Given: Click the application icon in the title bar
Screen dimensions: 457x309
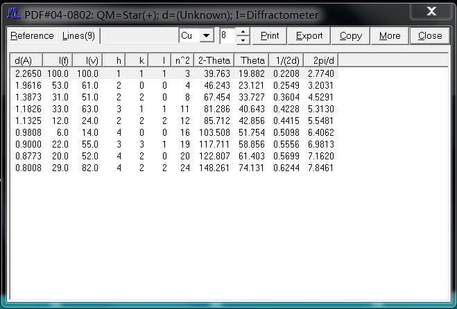Looking at the screenshot, I should [13, 14].
